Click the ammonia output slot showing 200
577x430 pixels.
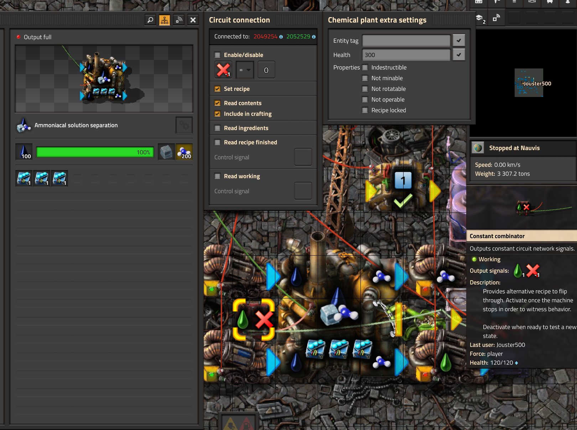pos(184,152)
